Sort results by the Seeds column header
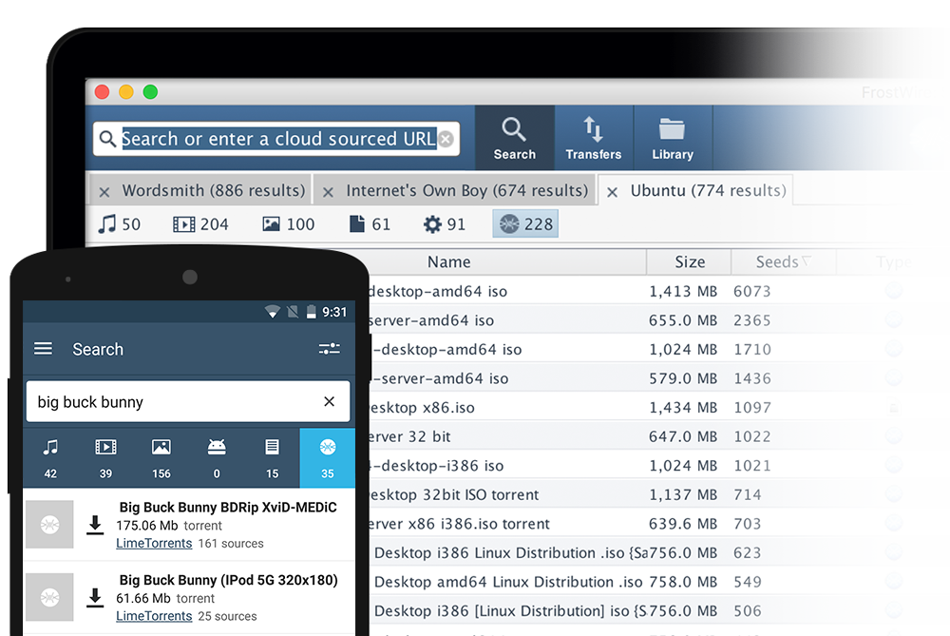The width and height of the screenshot is (950, 636). pyautogui.click(x=784, y=262)
